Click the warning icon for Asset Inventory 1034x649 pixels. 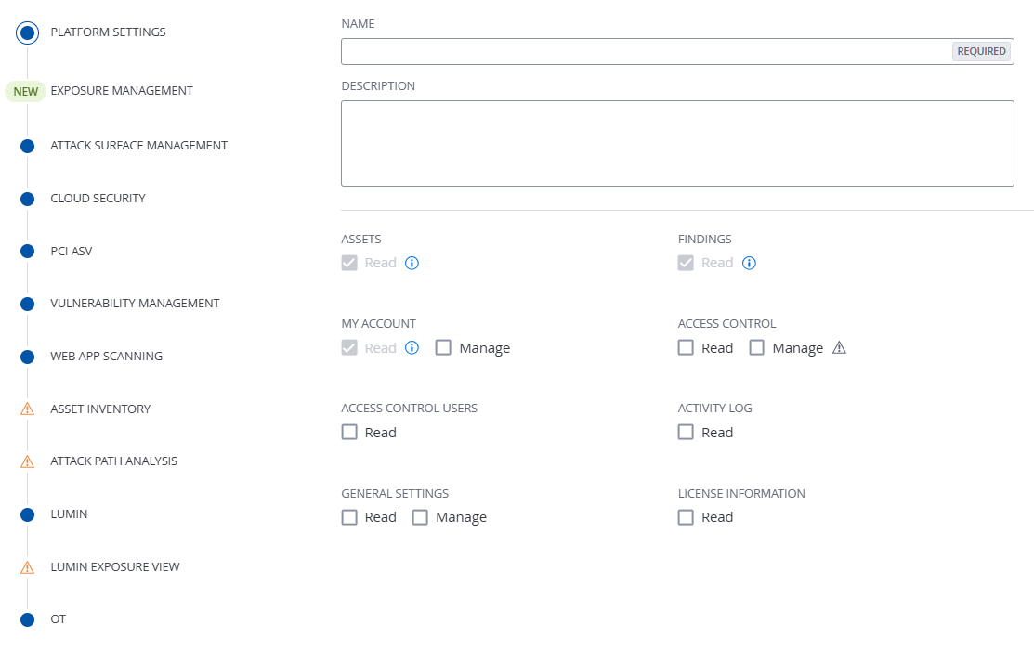tap(27, 409)
